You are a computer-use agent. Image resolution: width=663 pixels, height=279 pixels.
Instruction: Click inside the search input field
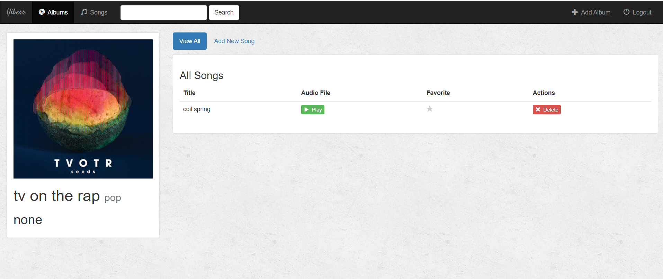163,12
